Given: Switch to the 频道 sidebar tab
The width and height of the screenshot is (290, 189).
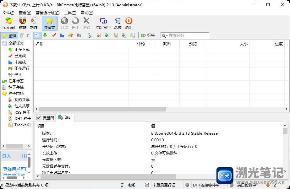Looking at the screenshot, I should [x=9, y=36].
